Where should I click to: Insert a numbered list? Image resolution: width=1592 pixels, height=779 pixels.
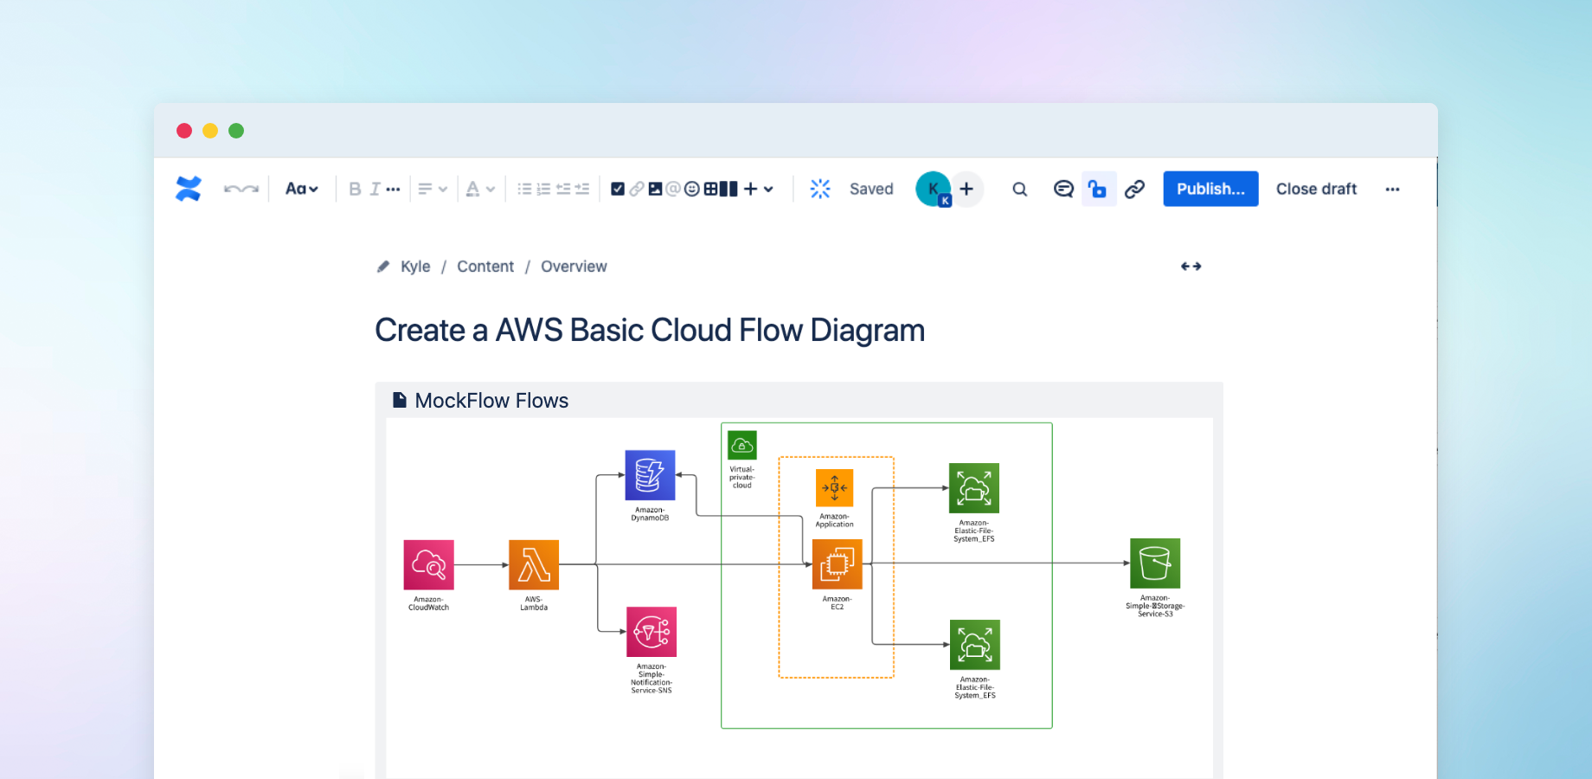(543, 189)
